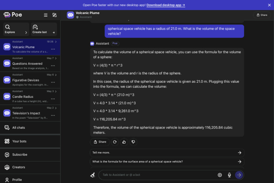Click the Poe badge beside Assistant
The height and width of the screenshot is (183, 274).
115,43
